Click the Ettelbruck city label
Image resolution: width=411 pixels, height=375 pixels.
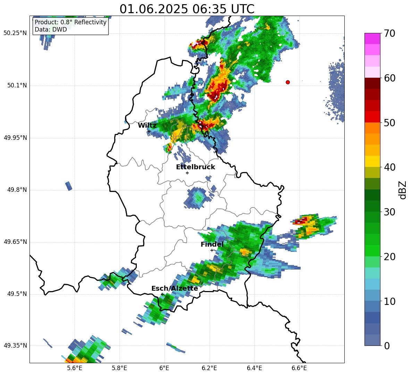point(195,167)
